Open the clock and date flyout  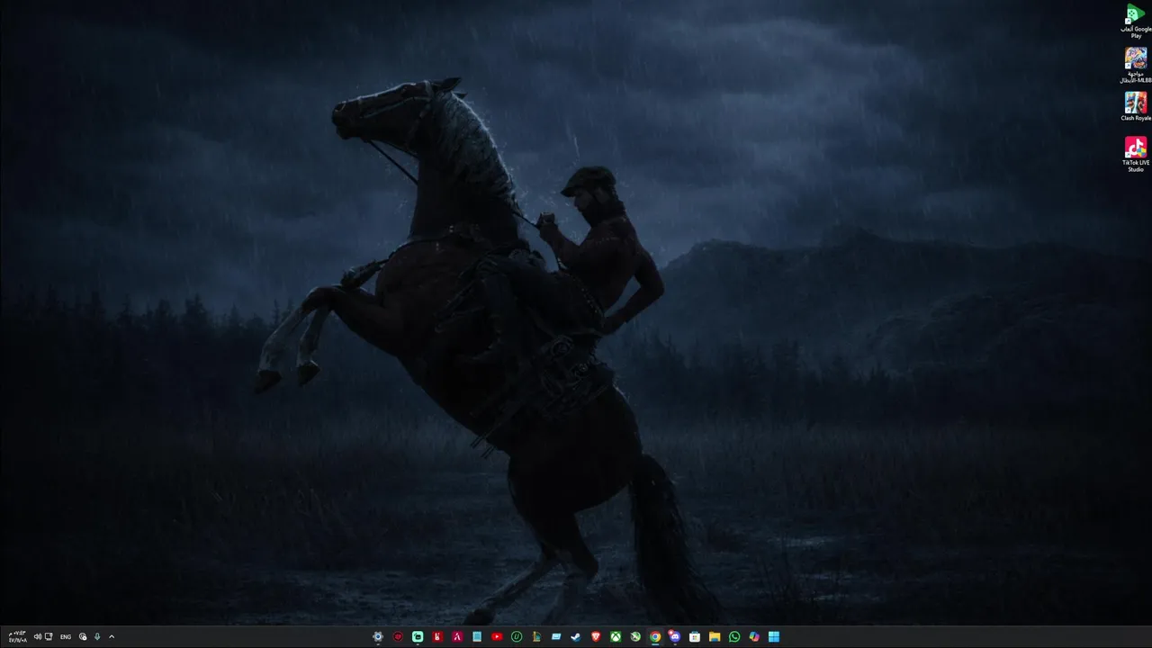(16, 636)
